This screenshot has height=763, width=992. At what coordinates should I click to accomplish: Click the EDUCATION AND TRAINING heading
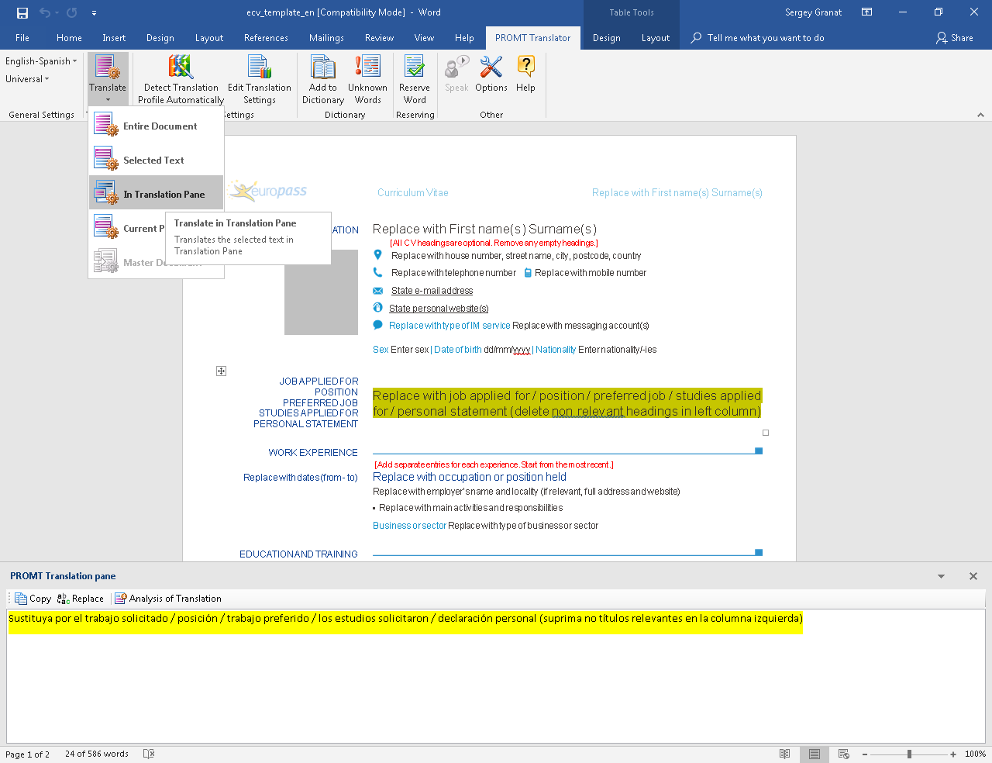[298, 554]
